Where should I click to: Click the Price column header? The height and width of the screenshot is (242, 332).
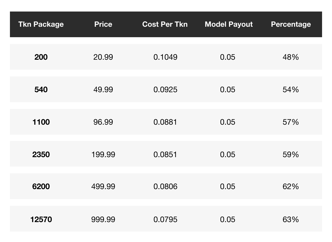(103, 24)
